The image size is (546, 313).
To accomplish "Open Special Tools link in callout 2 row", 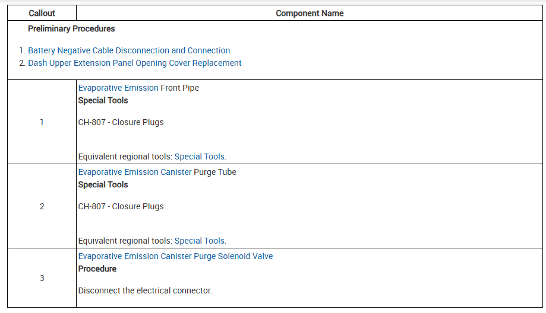I will [200, 241].
